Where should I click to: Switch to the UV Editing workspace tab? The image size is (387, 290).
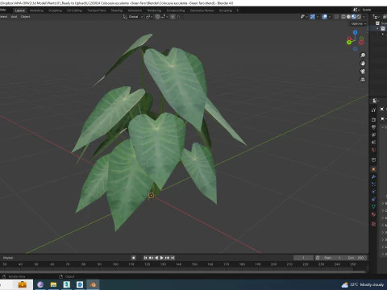click(x=74, y=10)
